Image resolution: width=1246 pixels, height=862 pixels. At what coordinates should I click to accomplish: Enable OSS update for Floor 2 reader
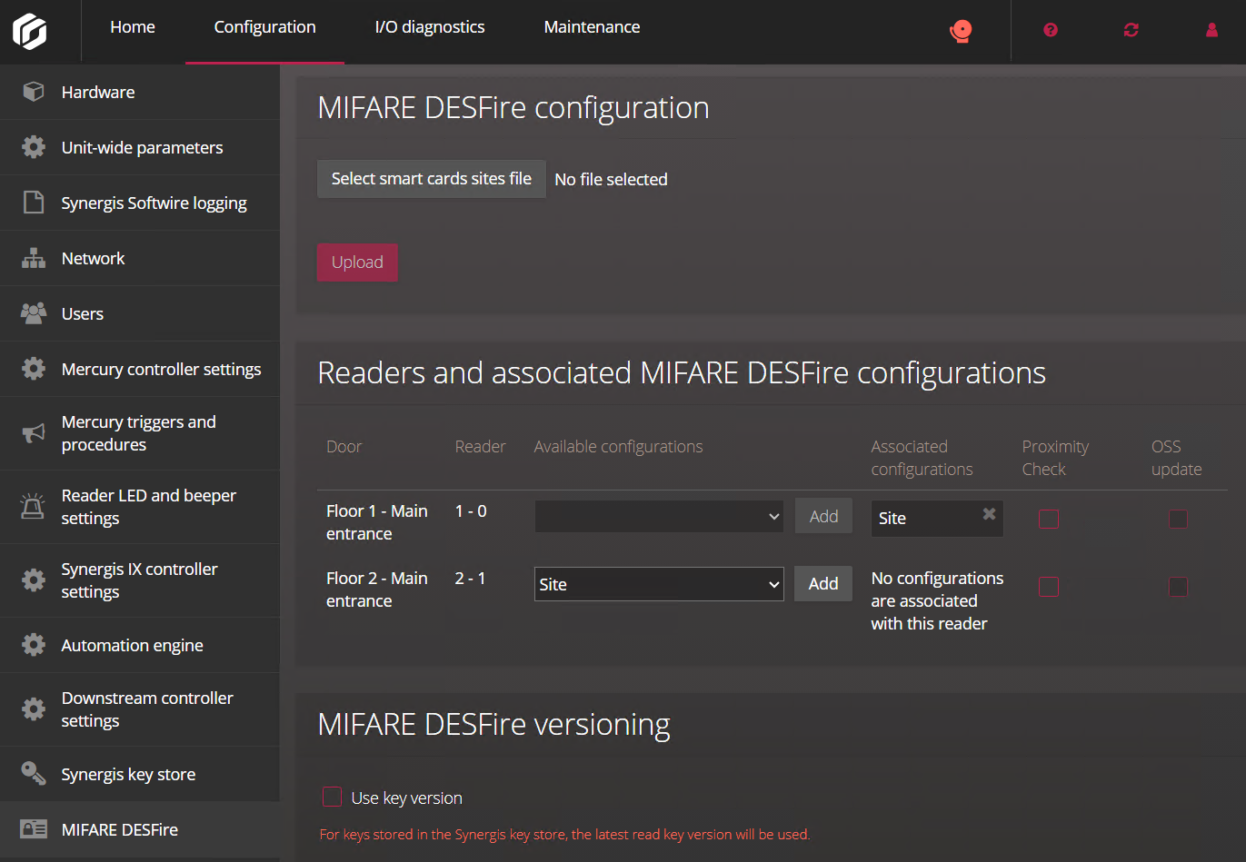coord(1179,587)
